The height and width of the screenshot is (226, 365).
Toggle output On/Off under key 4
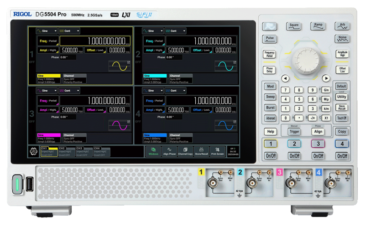(x=342, y=156)
